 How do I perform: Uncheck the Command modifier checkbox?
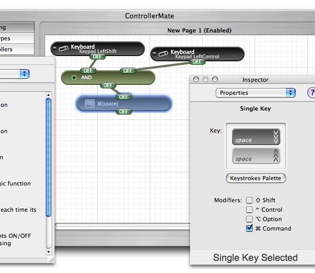pyautogui.click(x=249, y=228)
